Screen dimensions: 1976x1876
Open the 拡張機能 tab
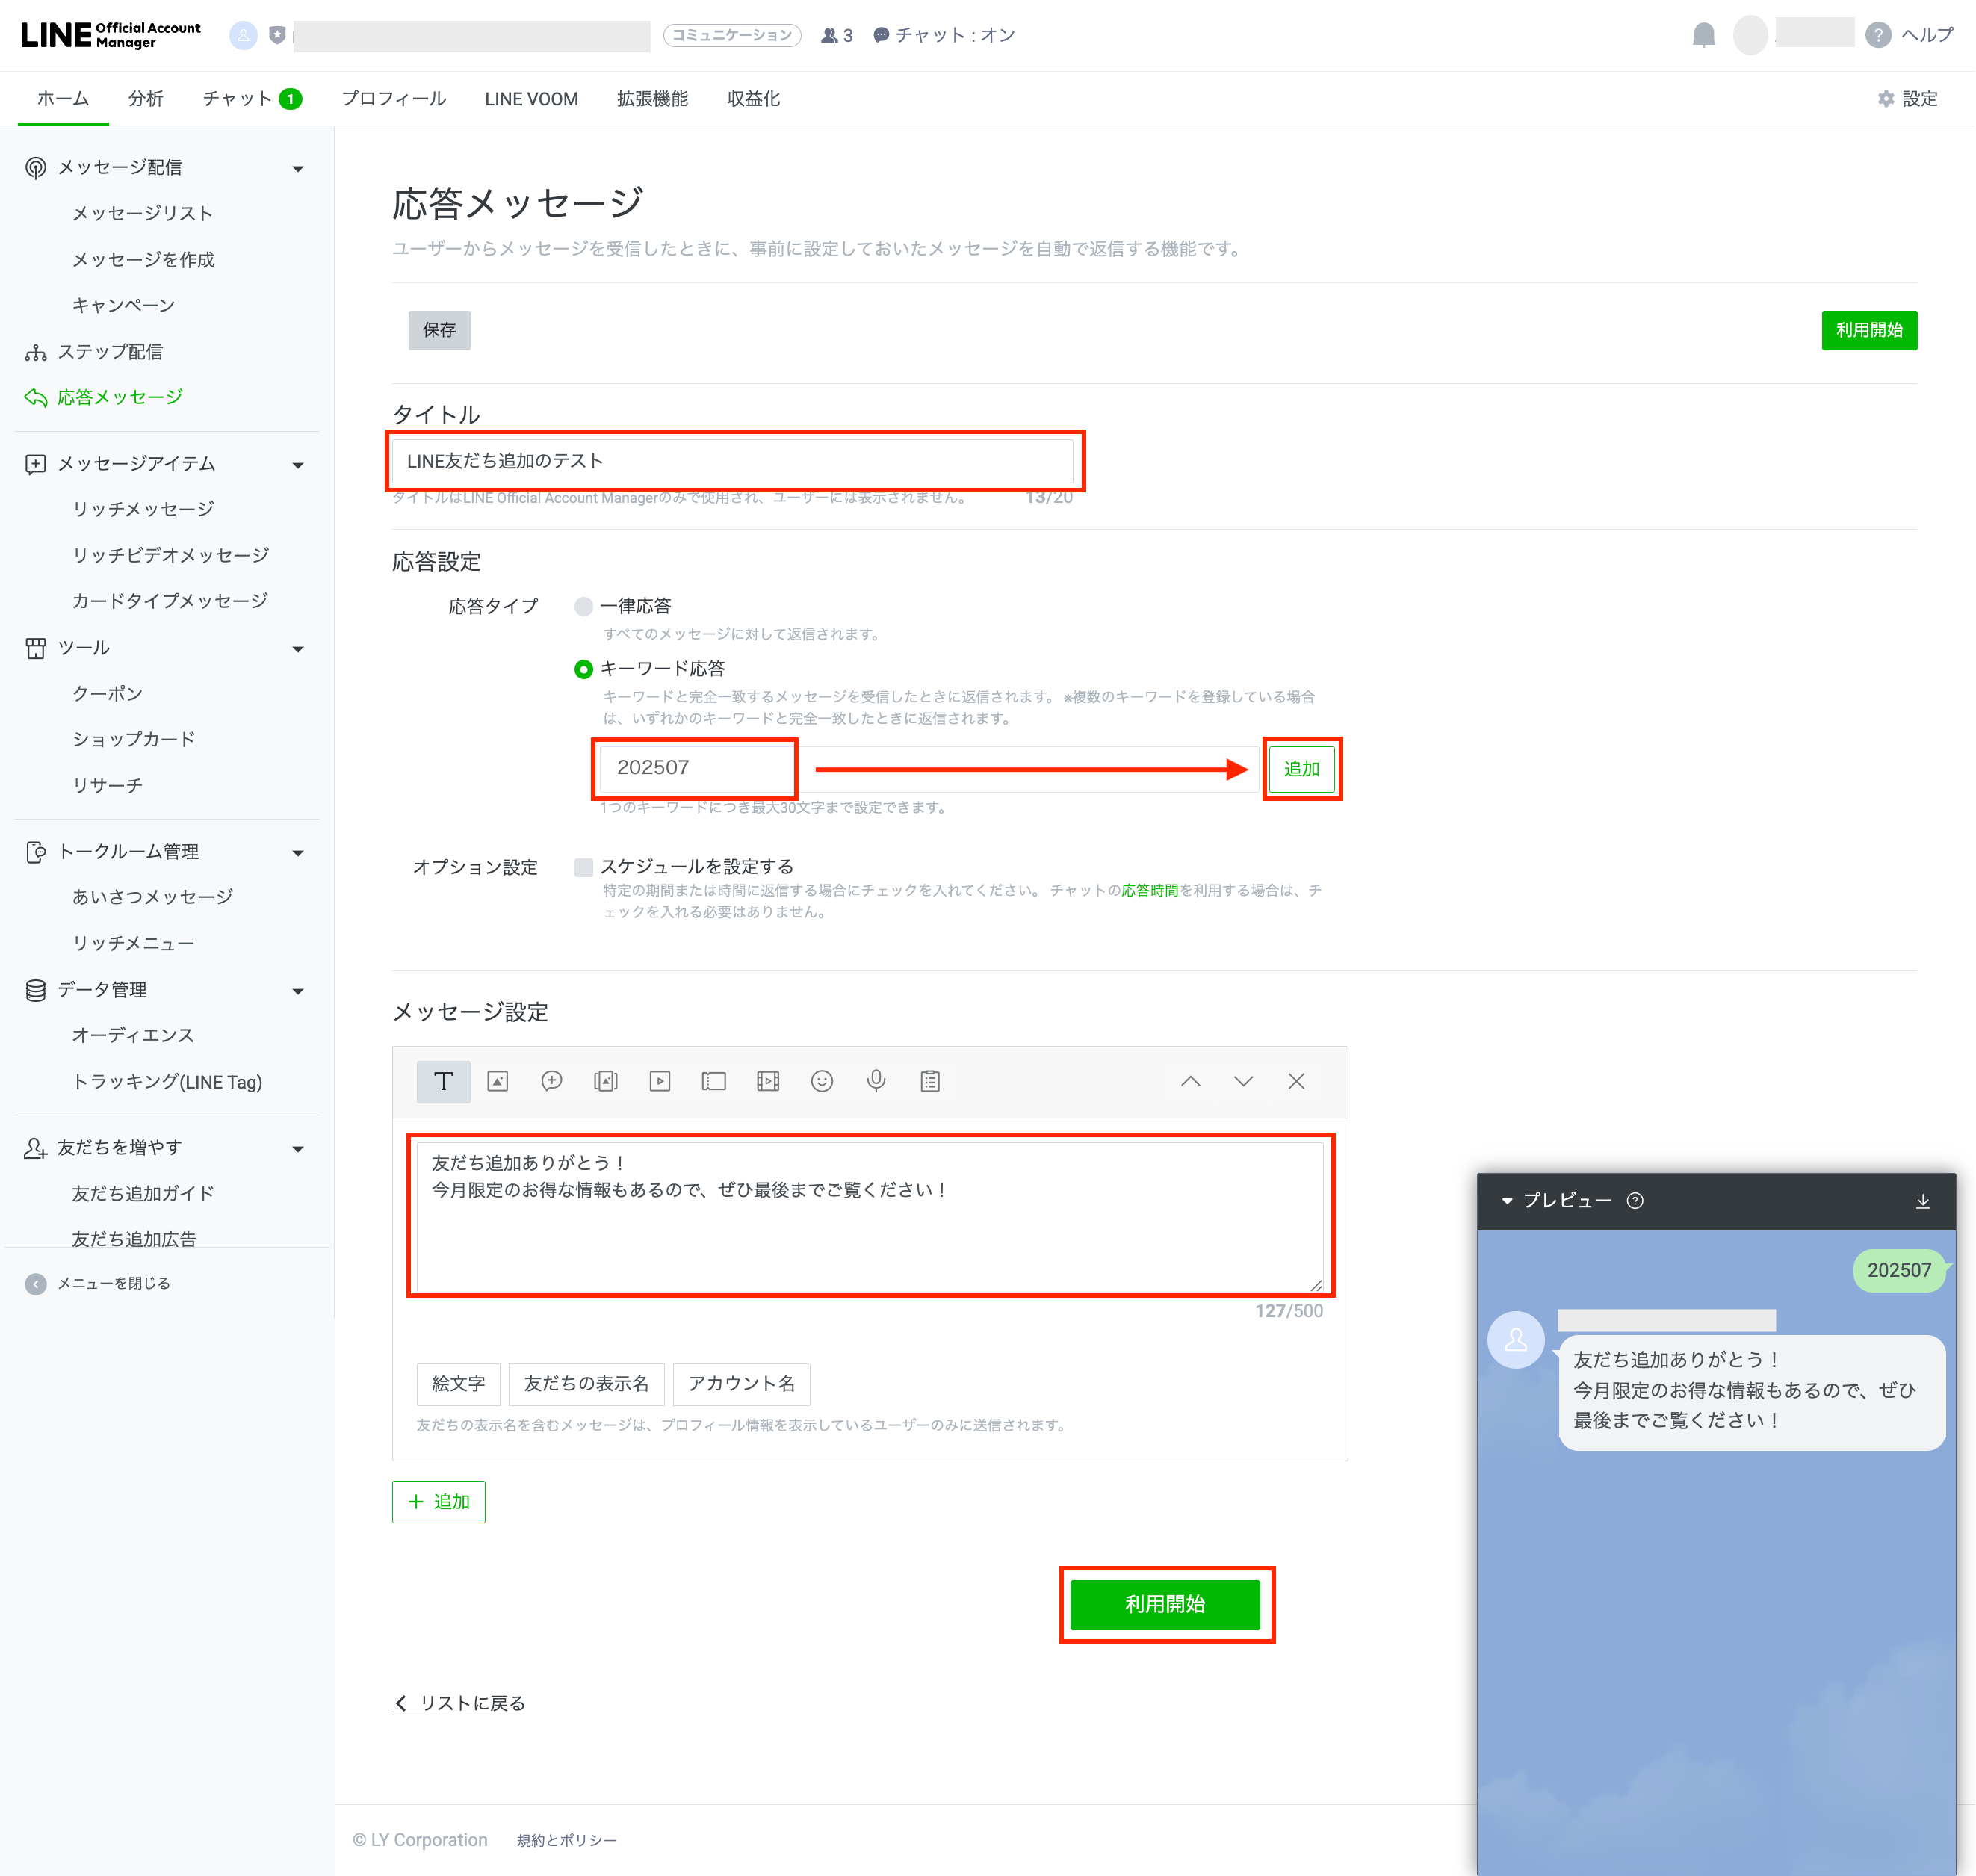pyautogui.click(x=653, y=99)
